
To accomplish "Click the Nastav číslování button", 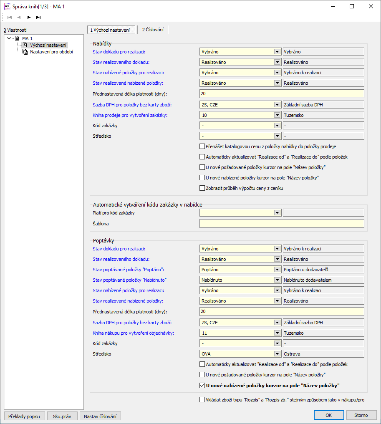I will (100, 416).
